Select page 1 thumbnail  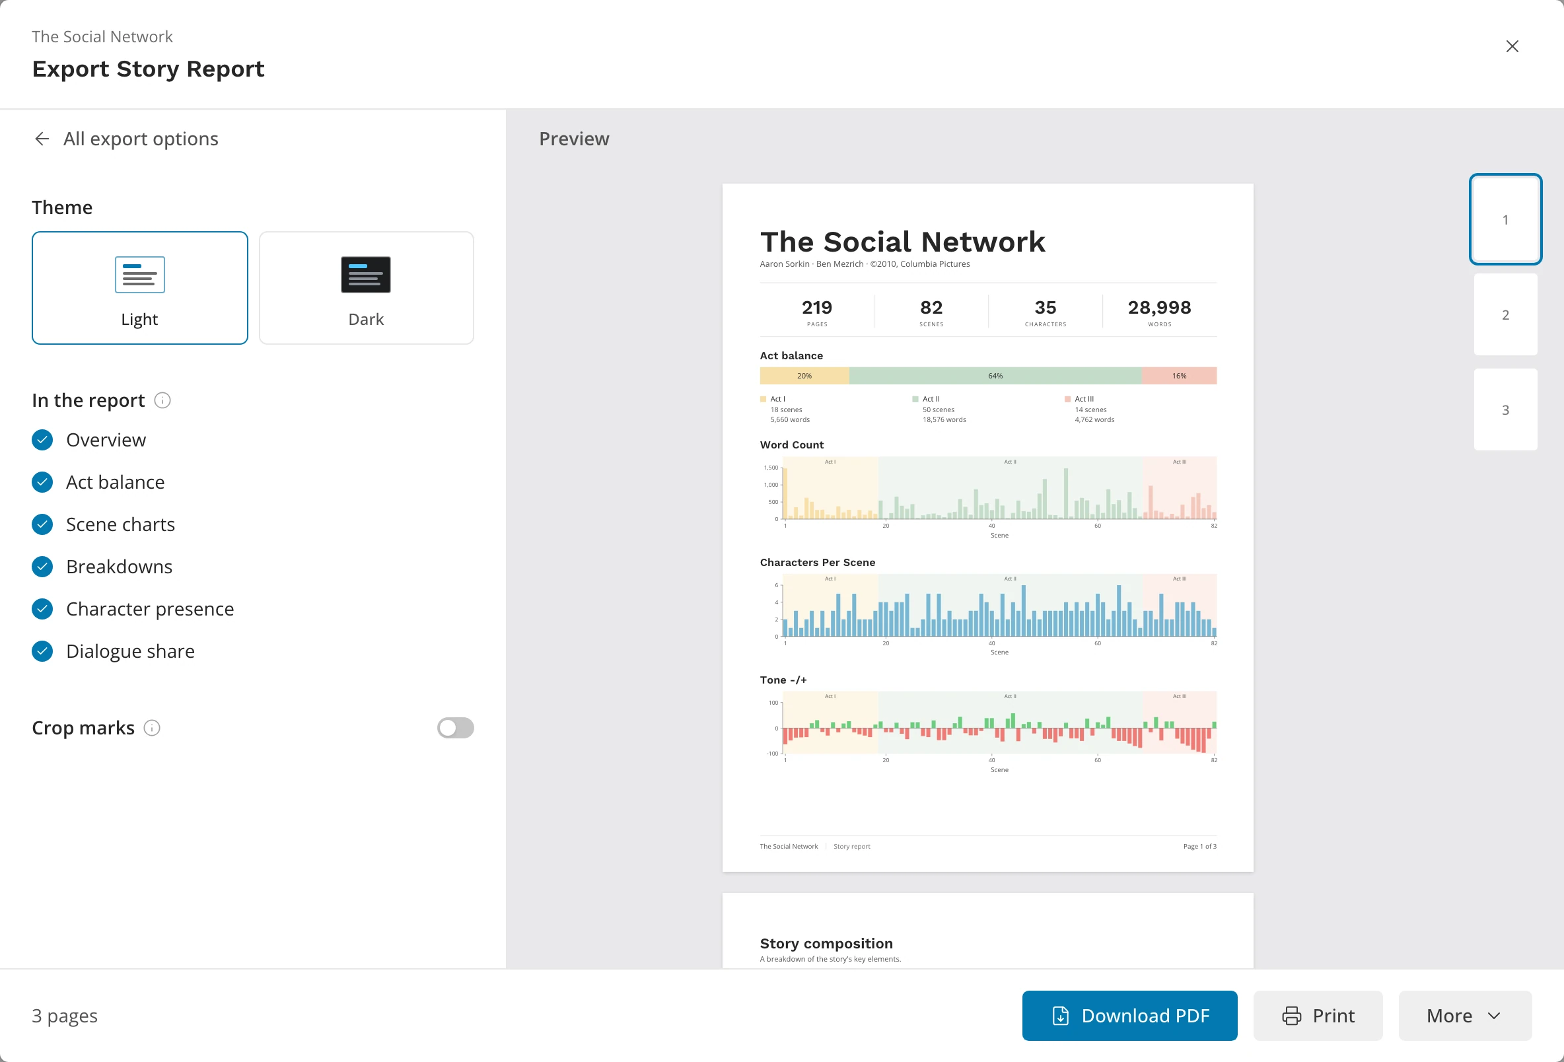click(1505, 219)
